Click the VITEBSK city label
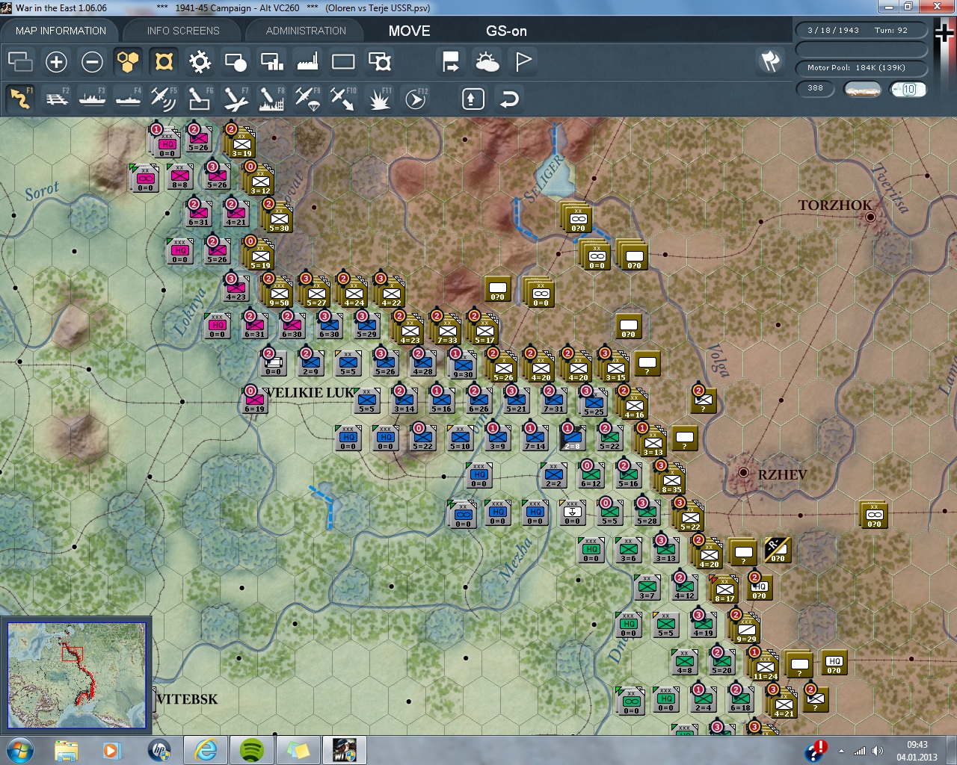Image resolution: width=957 pixels, height=765 pixels. pyautogui.click(x=188, y=699)
